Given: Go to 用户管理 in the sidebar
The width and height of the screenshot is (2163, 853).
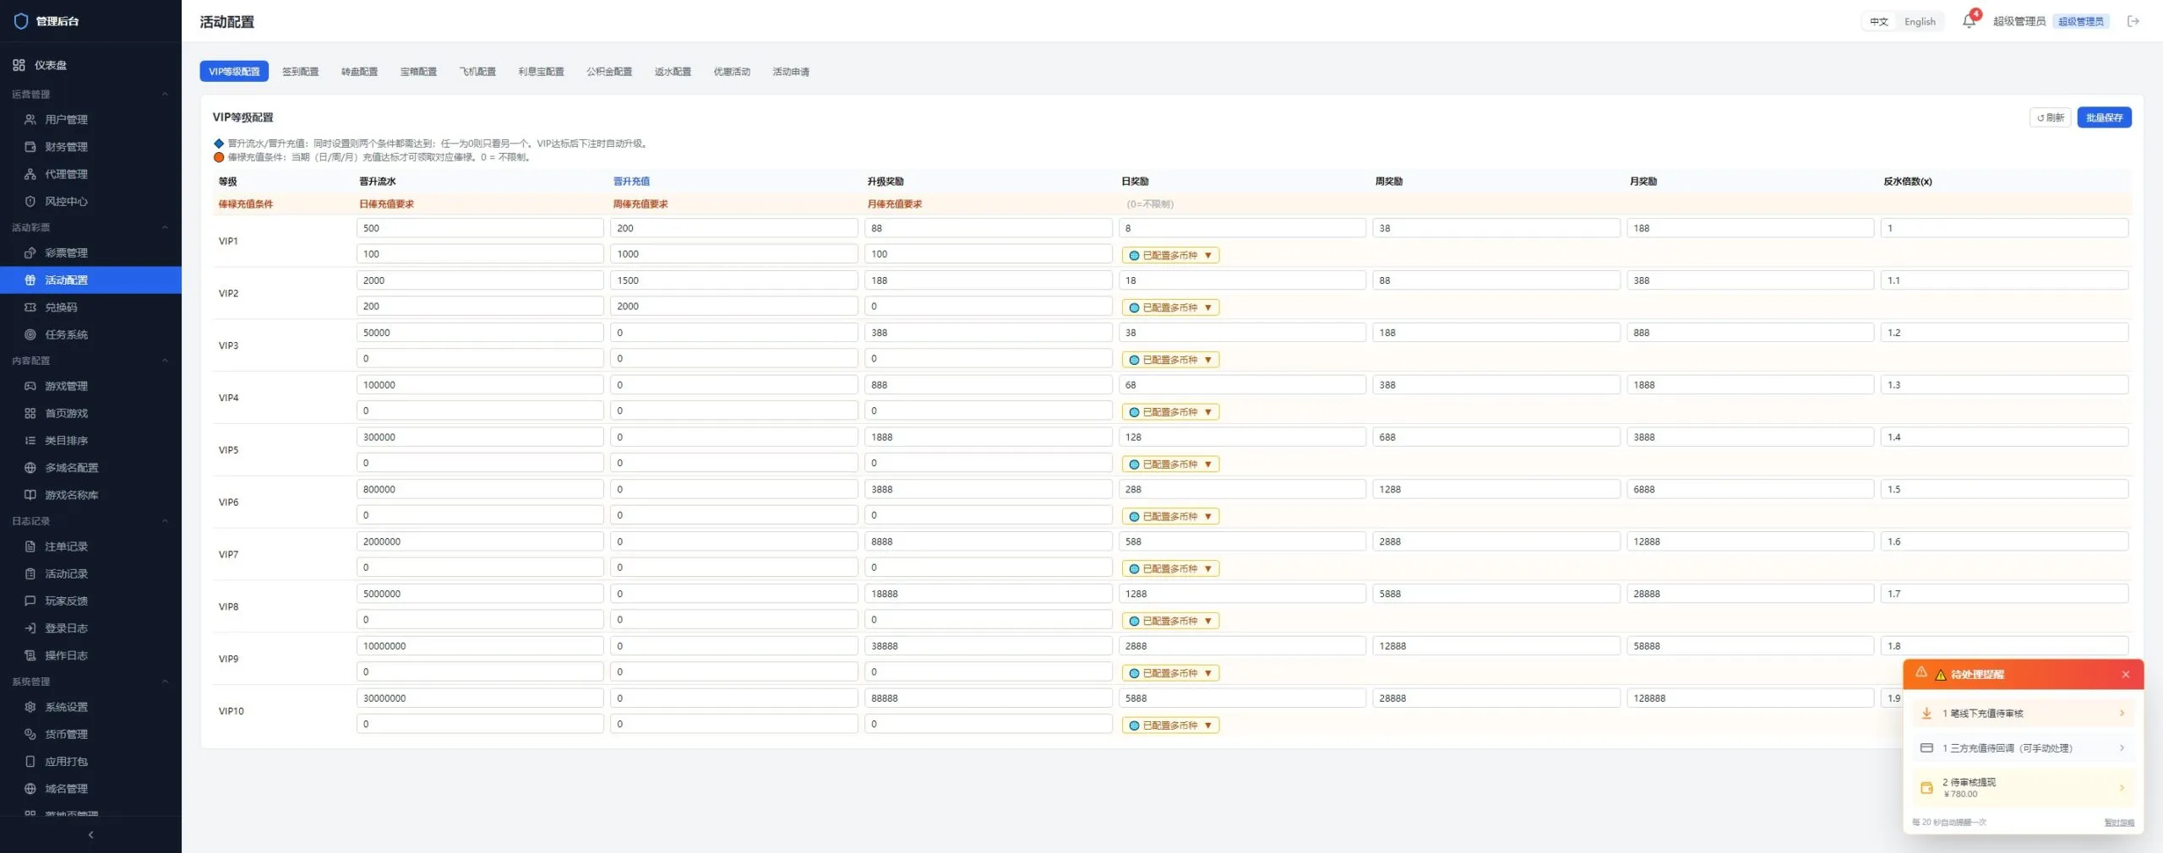Looking at the screenshot, I should coord(90,120).
